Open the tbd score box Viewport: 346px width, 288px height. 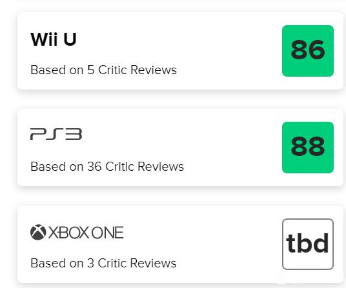[x=308, y=244]
